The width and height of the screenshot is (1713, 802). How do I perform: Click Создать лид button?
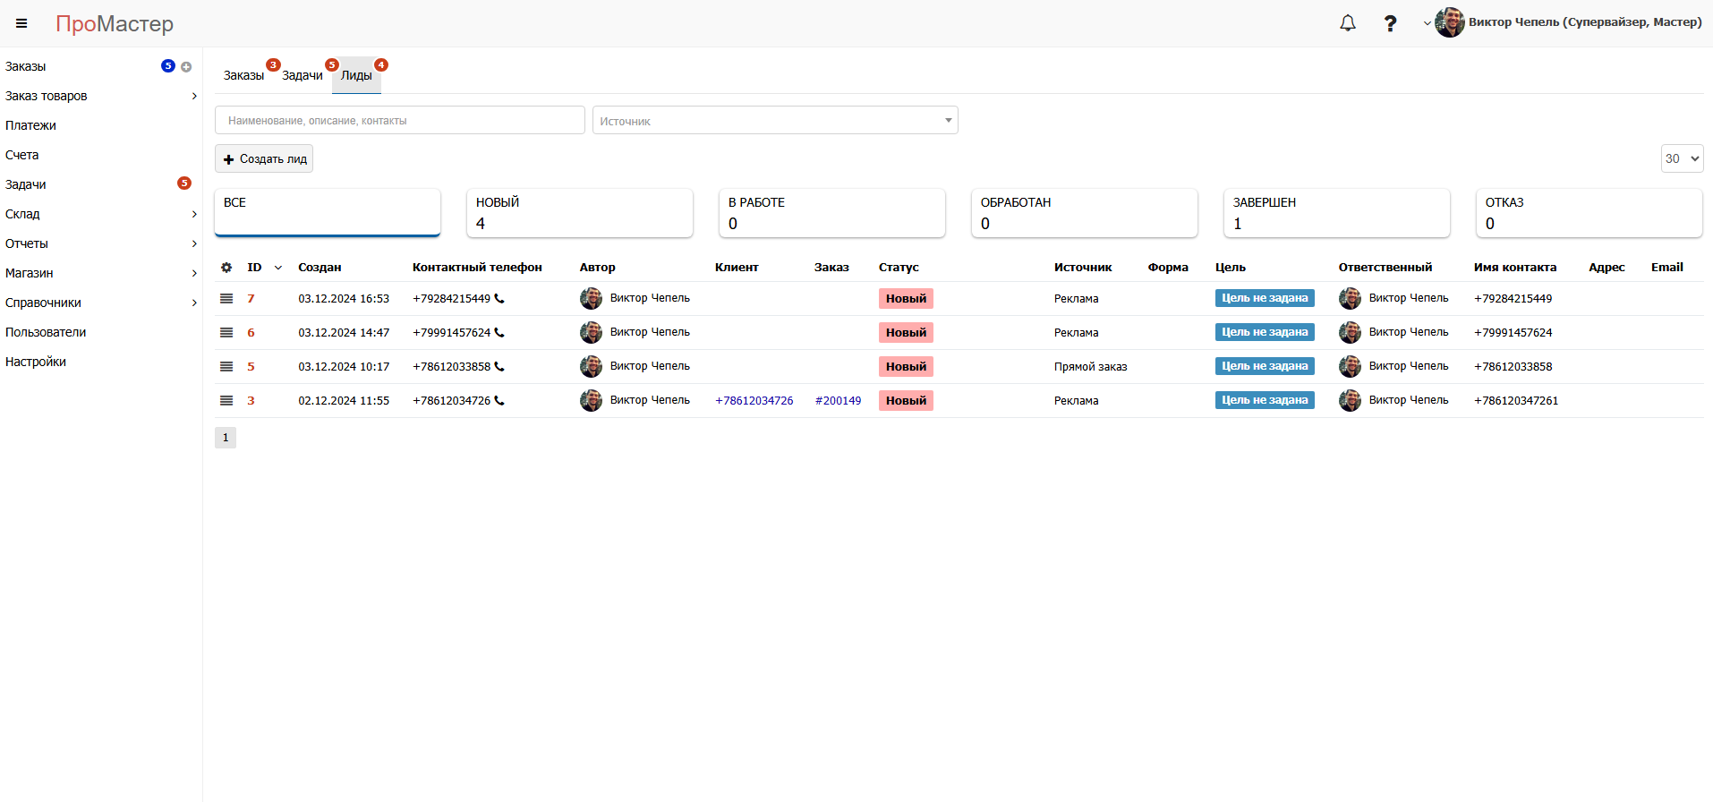tap(264, 158)
